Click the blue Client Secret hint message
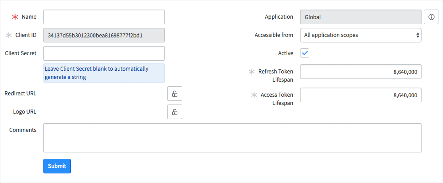 (x=104, y=73)
